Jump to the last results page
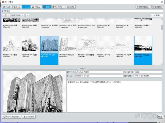Screen dimensions: 165x123 [x=27, y=15]
